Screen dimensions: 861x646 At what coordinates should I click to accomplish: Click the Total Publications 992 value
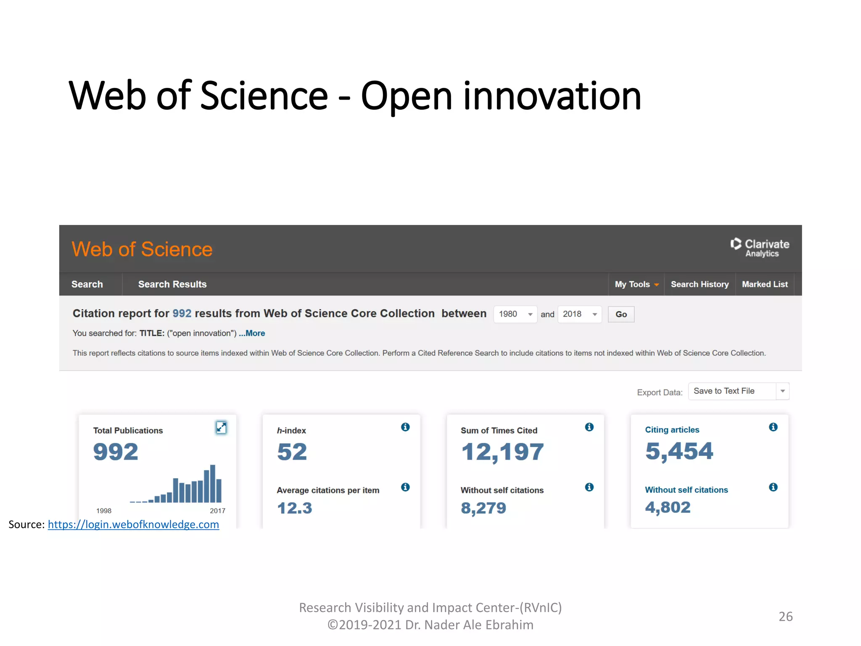[116, 452]
